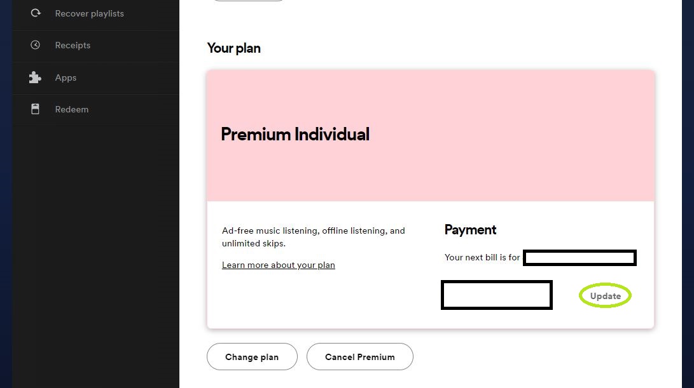
Task: Click the redacted box after next bill text
Action: tap(579, 258)
